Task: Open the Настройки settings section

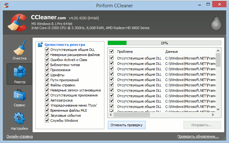Action: (19, 121)
